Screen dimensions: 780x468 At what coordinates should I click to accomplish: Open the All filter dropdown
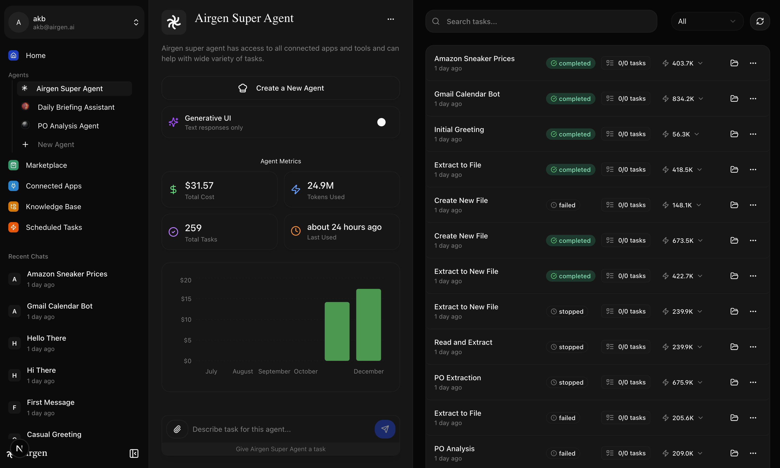click(x=707, y=21)
